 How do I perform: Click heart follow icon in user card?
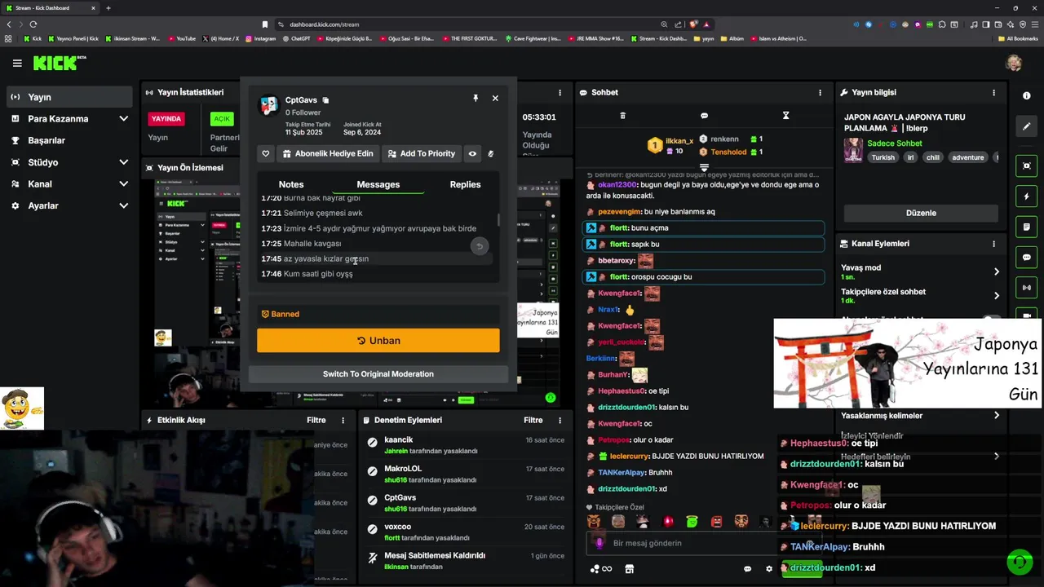pyautogui.click(x=266, y=153)
